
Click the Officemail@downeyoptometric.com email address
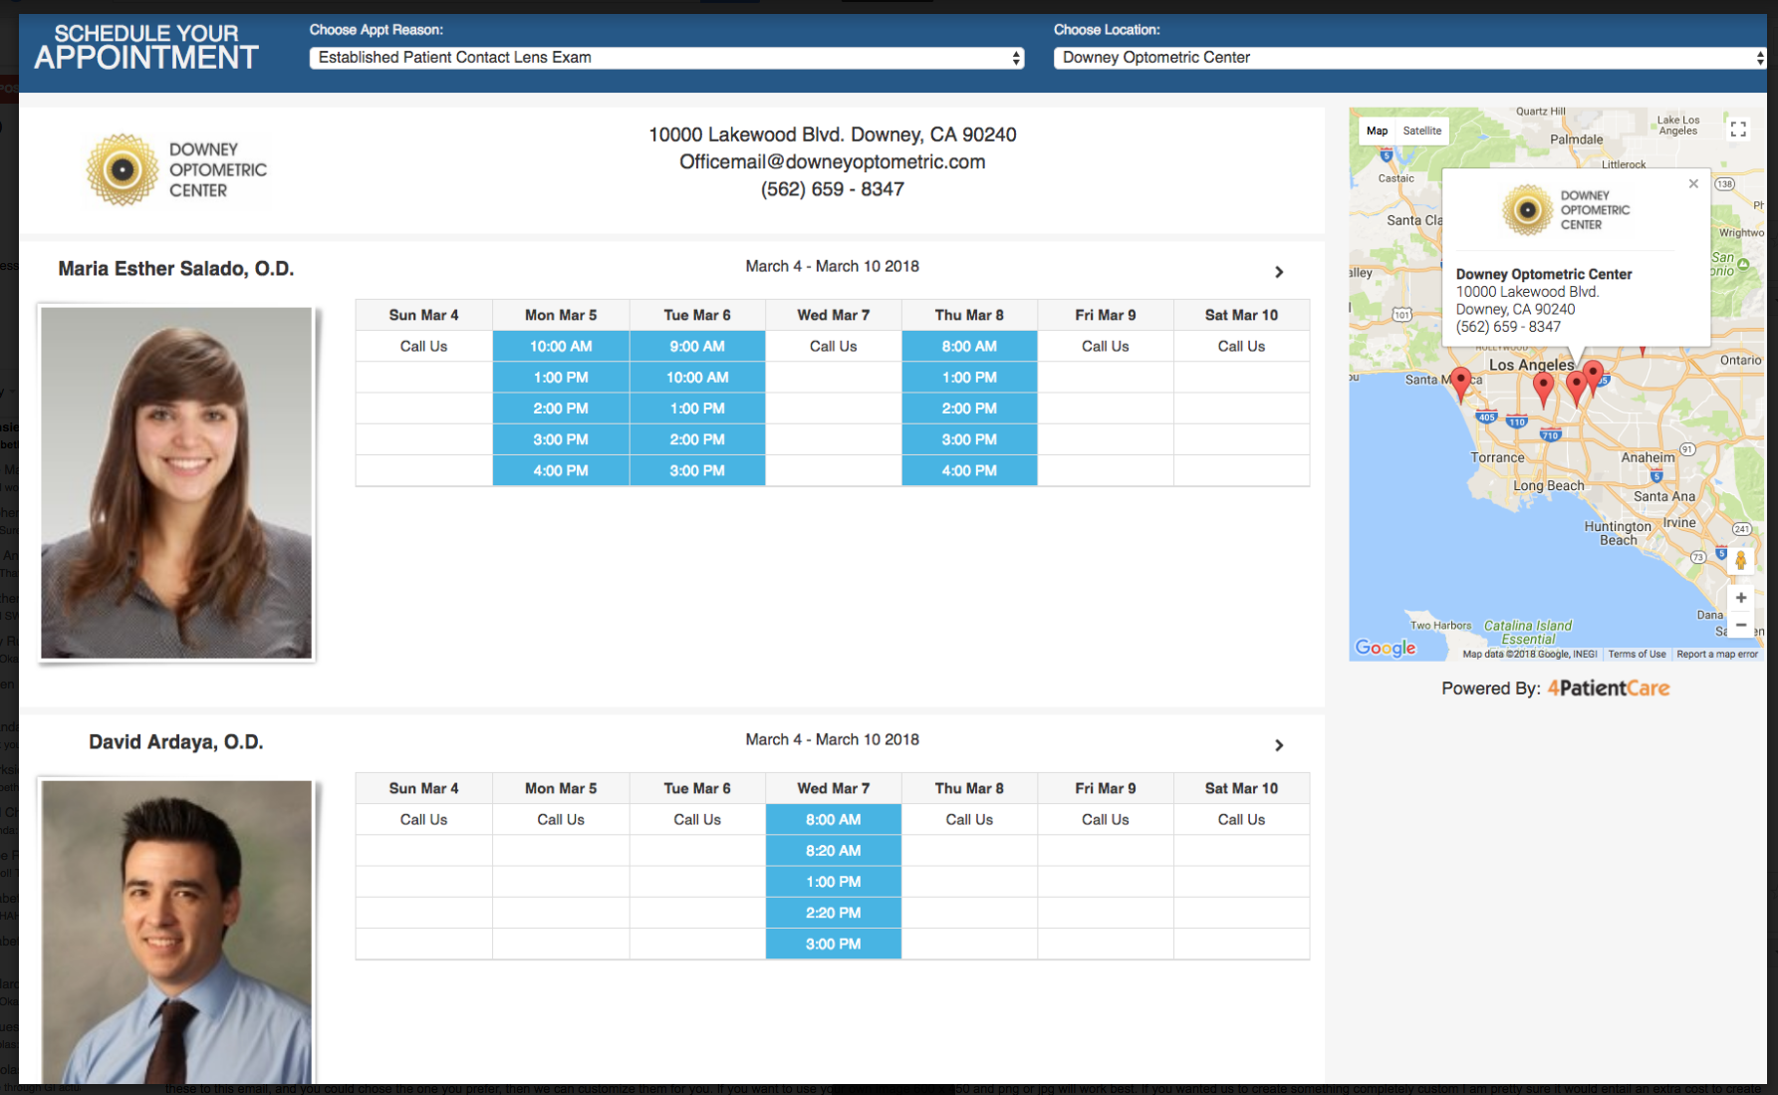pos(833,161)
